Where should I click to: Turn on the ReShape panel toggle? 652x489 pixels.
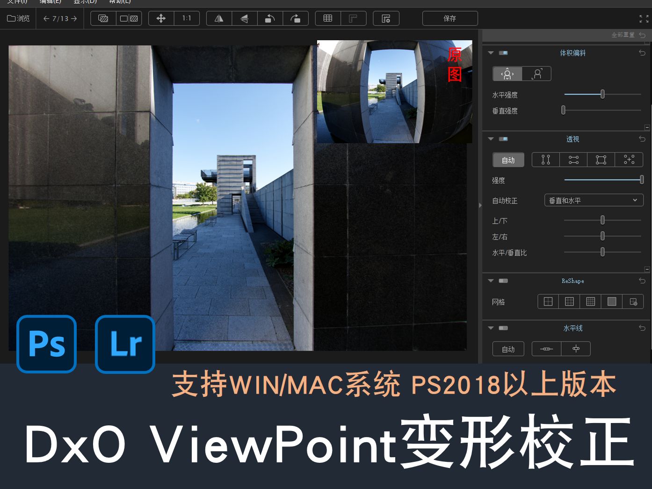click(502, 281)
